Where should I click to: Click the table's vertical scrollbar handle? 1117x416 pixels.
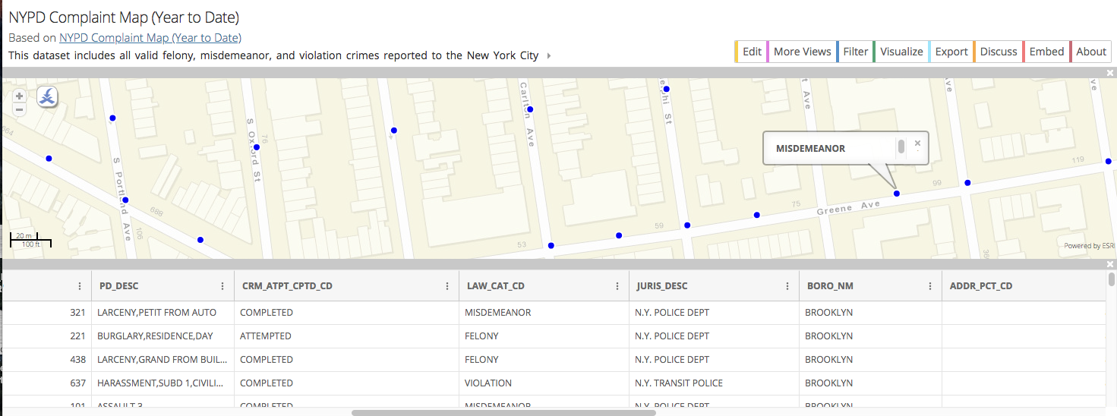click(x=1112, y=279)
